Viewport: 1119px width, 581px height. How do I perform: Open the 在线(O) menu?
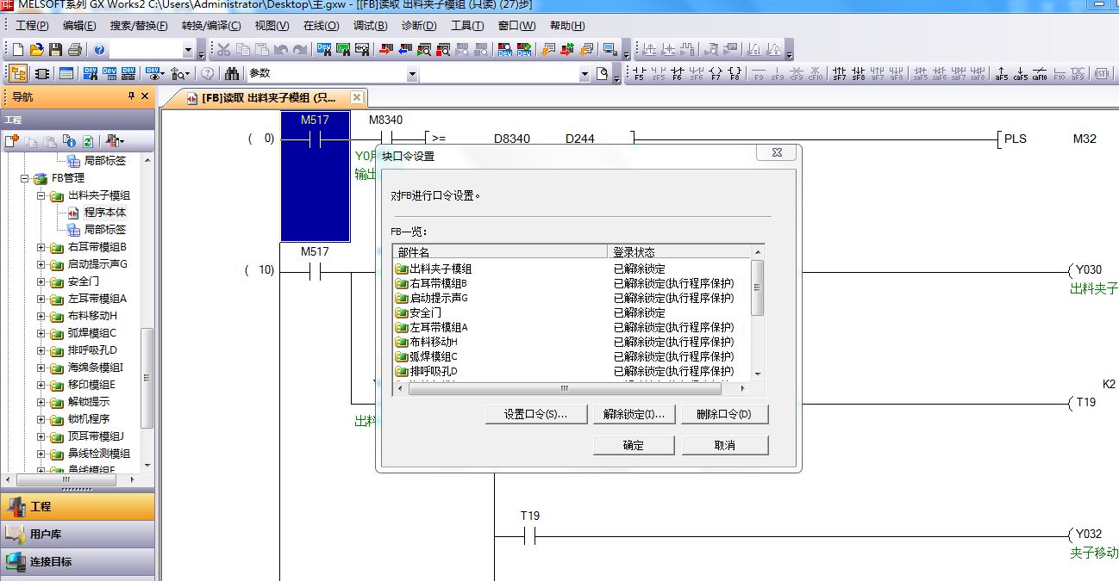click(x=321, y=26)
